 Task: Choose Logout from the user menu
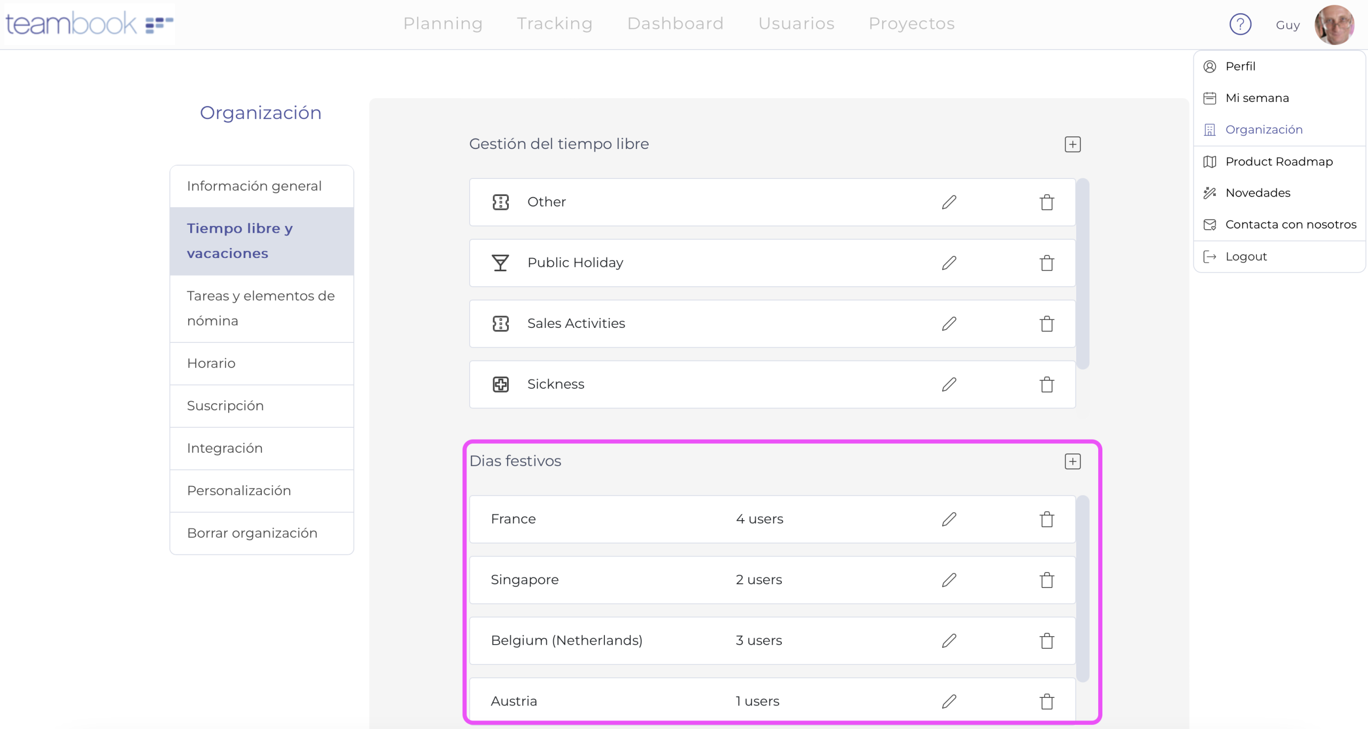point(1246,256)
